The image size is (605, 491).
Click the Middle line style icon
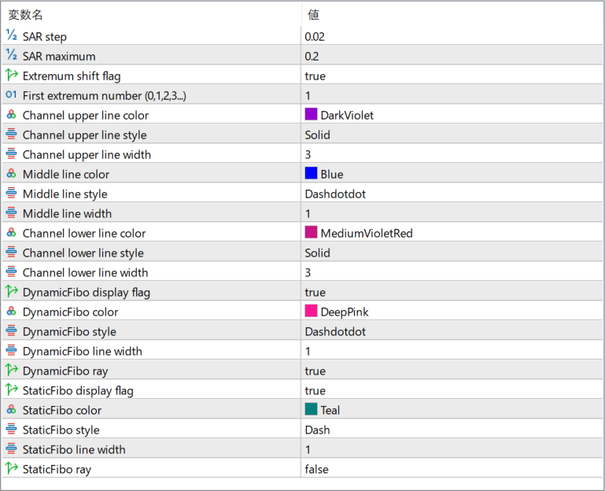(x=11, y=194)
